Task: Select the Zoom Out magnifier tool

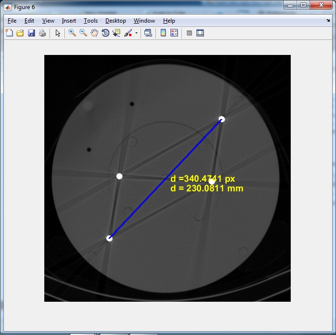Action: [x=83, y=33]
